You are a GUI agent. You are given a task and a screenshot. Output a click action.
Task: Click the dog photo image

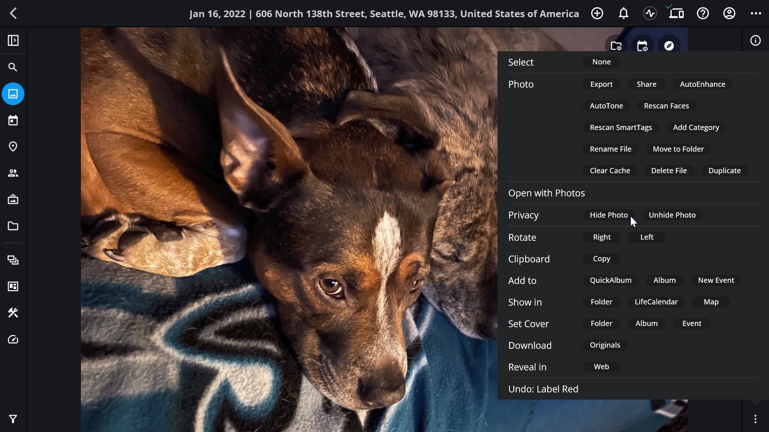click(x=288, y=230)
